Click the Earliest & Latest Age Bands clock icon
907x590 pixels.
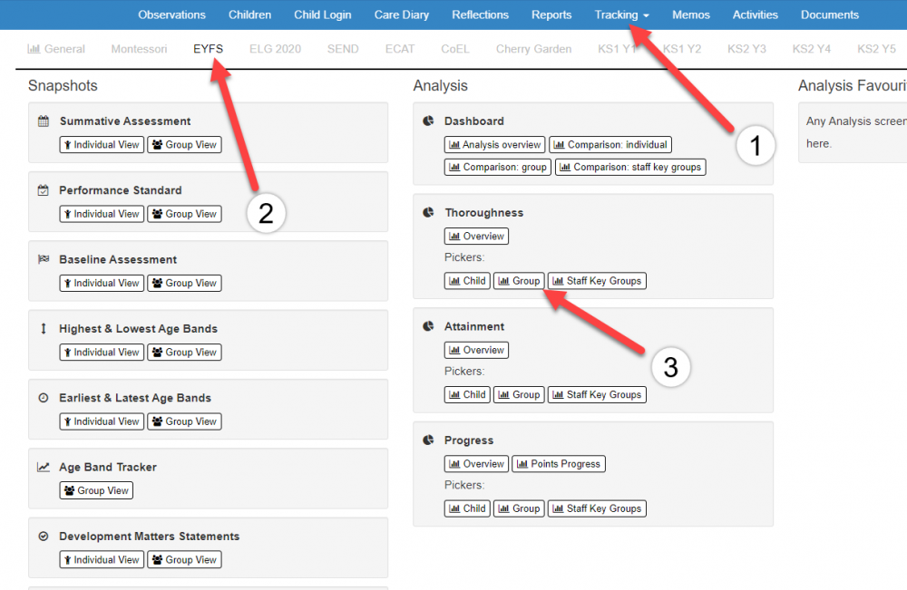[44, 398]
